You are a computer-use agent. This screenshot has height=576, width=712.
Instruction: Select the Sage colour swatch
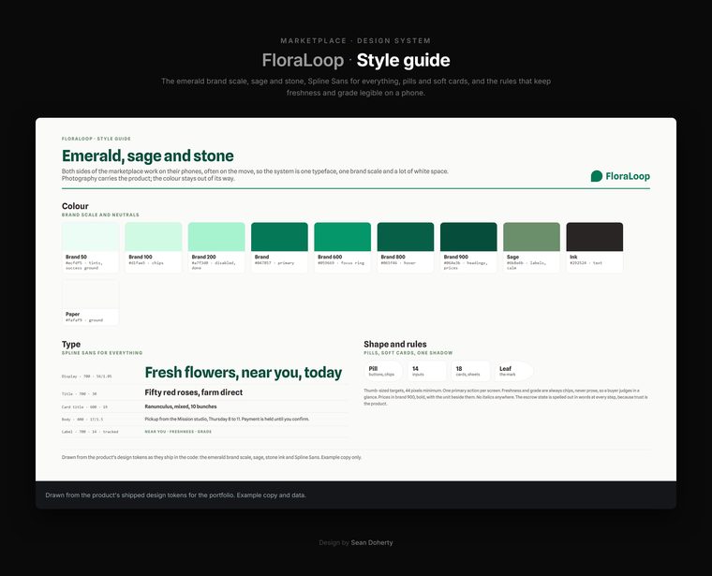click(x=532, y=247)
